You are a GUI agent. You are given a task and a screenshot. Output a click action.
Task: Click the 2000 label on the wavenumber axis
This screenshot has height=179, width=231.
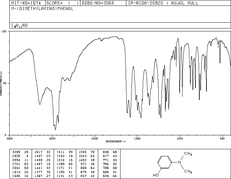point(95,139)
